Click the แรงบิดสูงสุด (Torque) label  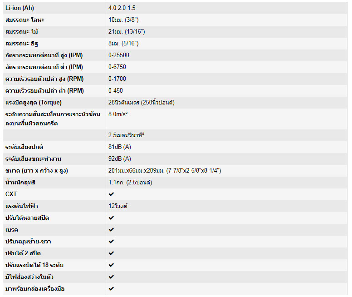(x=33, y=103)
